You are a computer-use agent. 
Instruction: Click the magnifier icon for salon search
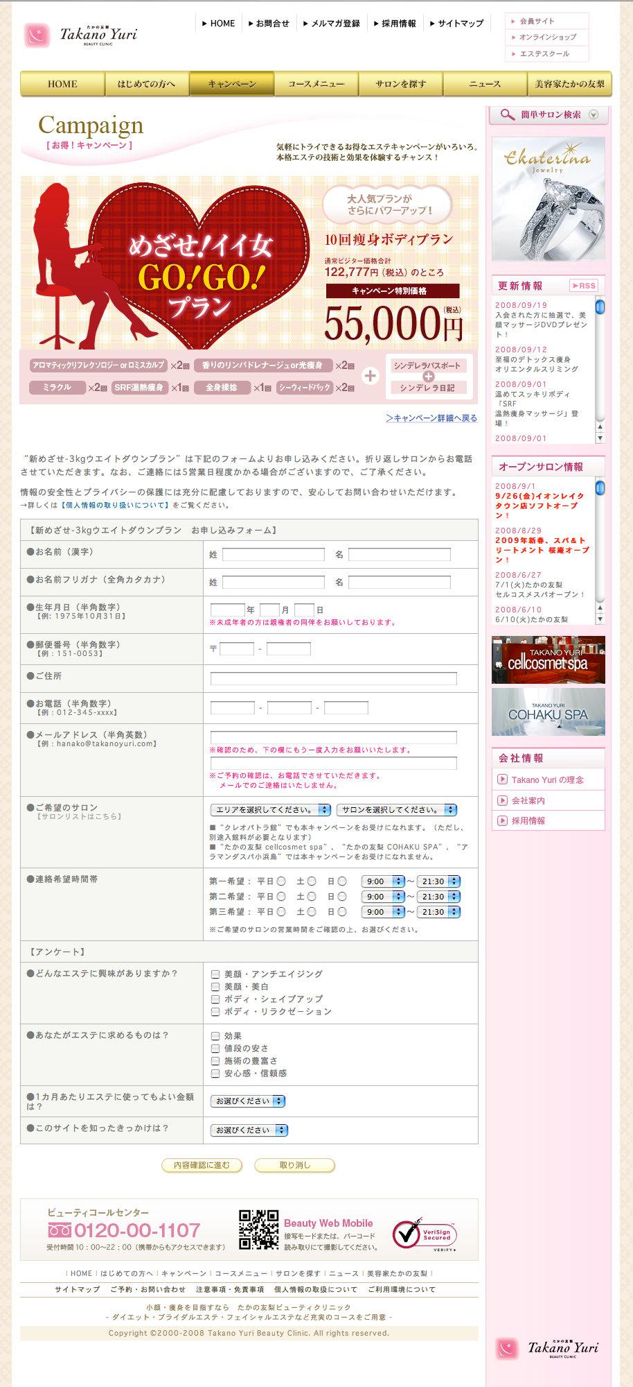(507, 115)
